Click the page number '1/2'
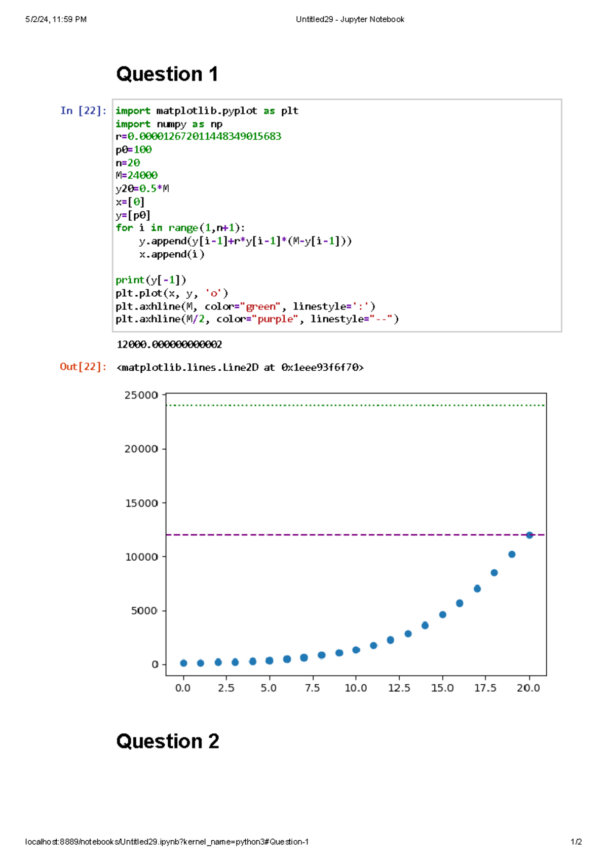608x860 pixels. coord(576,842)
